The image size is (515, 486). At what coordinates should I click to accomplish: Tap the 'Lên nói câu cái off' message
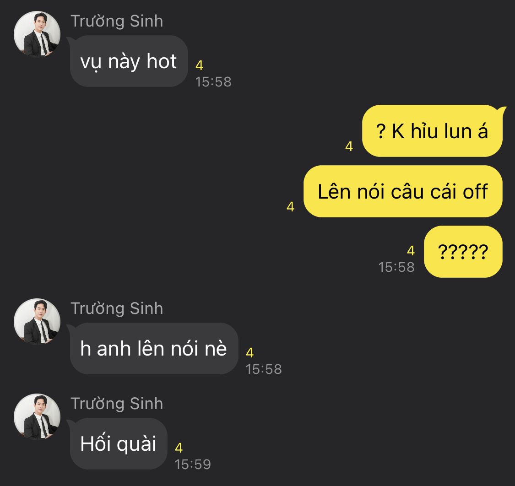point(403,191)
